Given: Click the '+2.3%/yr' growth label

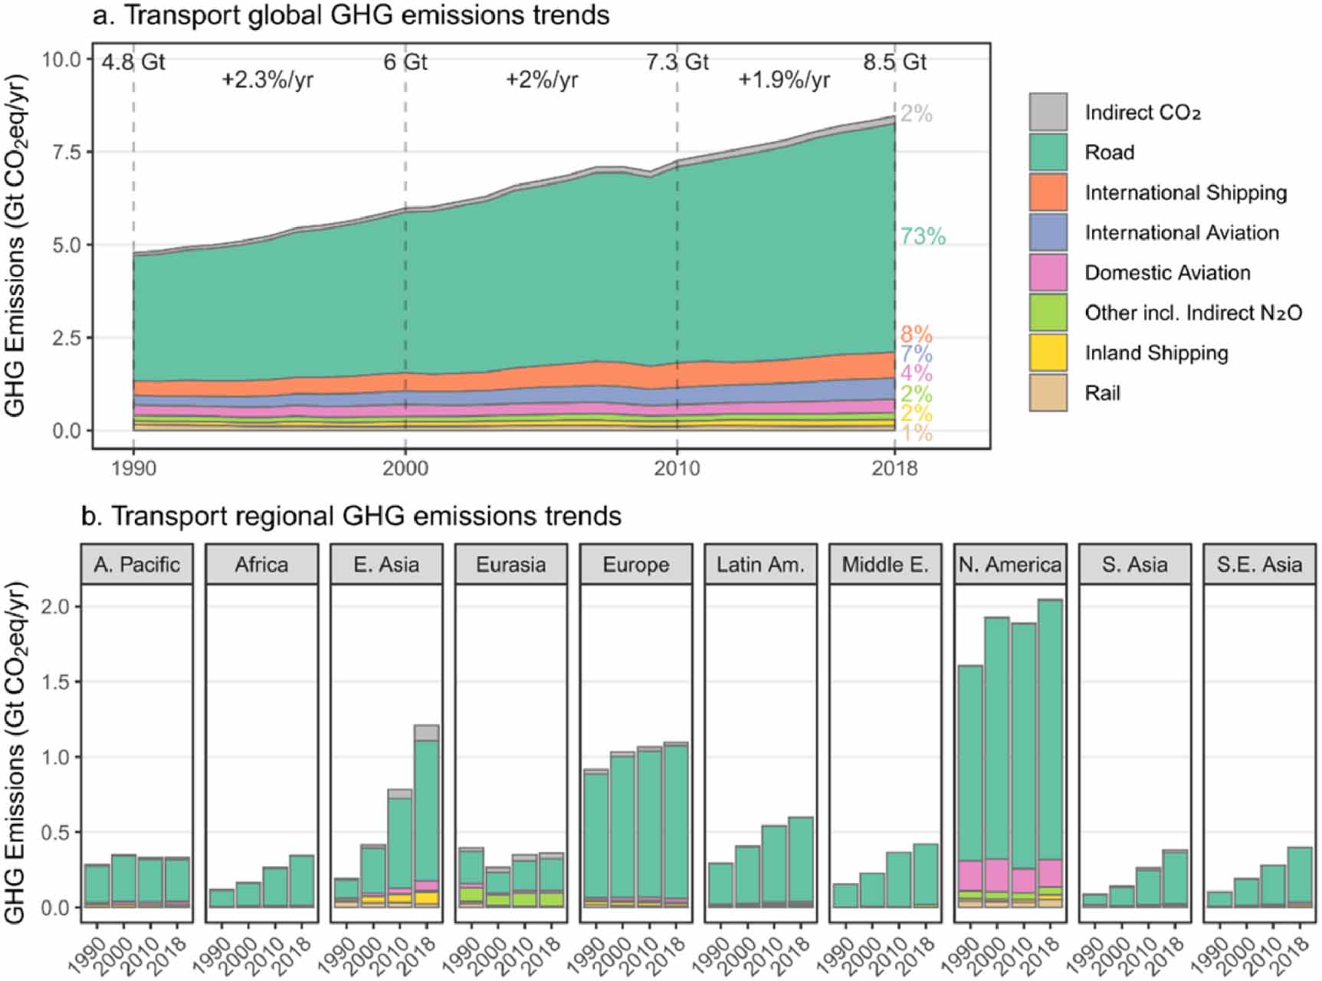Looking at the screenshot, I should point(267,80).
